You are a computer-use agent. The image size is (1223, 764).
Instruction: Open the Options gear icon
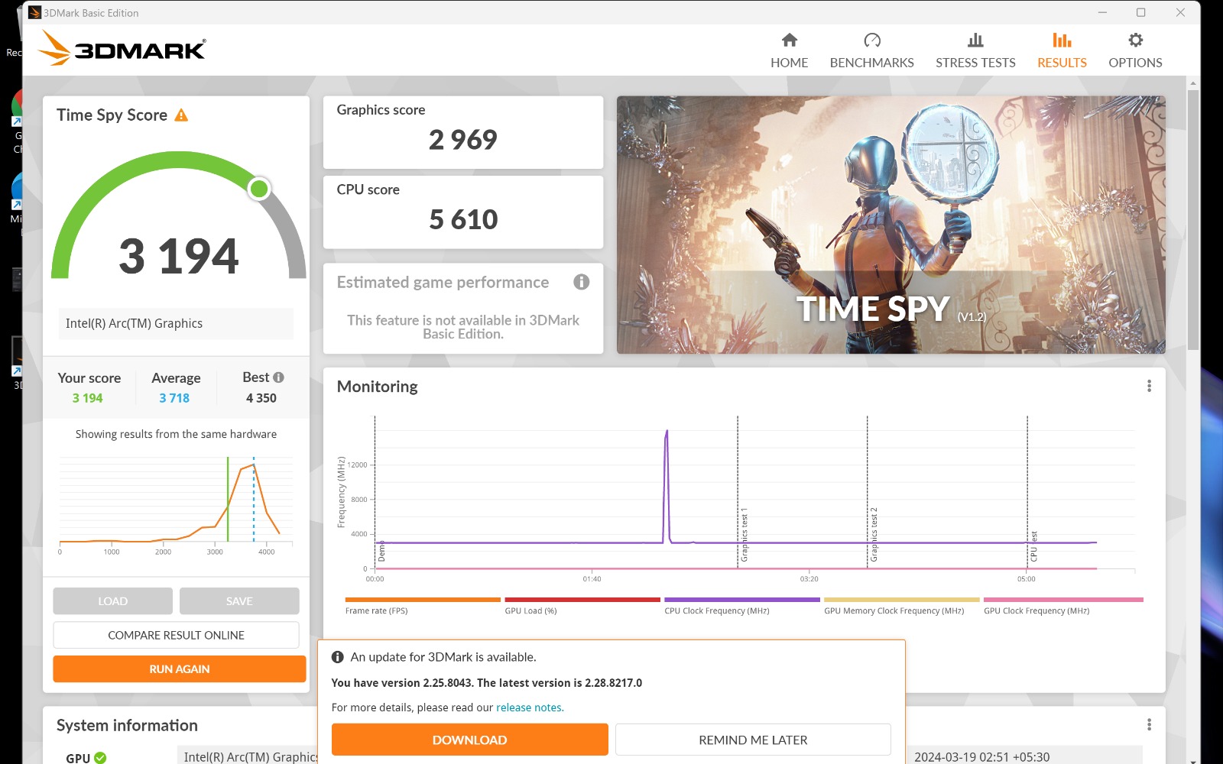tap(1135, 40)
